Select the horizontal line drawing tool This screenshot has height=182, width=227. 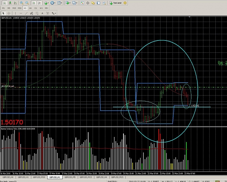(x=21, y=13)
